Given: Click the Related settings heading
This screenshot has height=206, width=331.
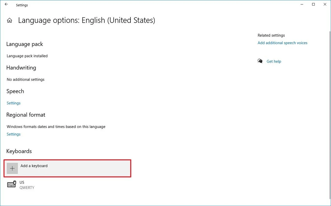Looking at the screenshot, I should (271, 35).
